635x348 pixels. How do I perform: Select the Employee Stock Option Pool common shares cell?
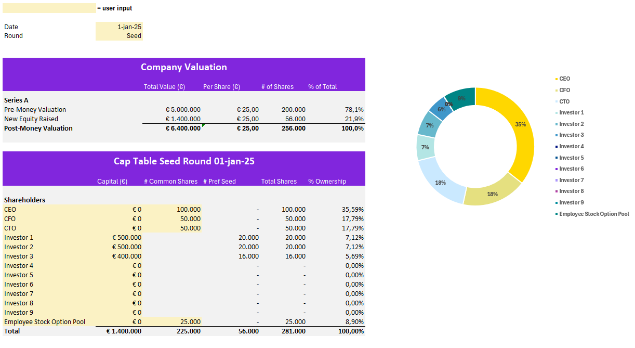172,322
